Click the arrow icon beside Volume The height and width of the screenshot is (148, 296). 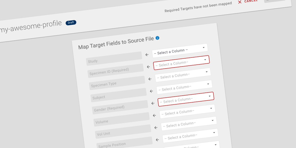154,115
